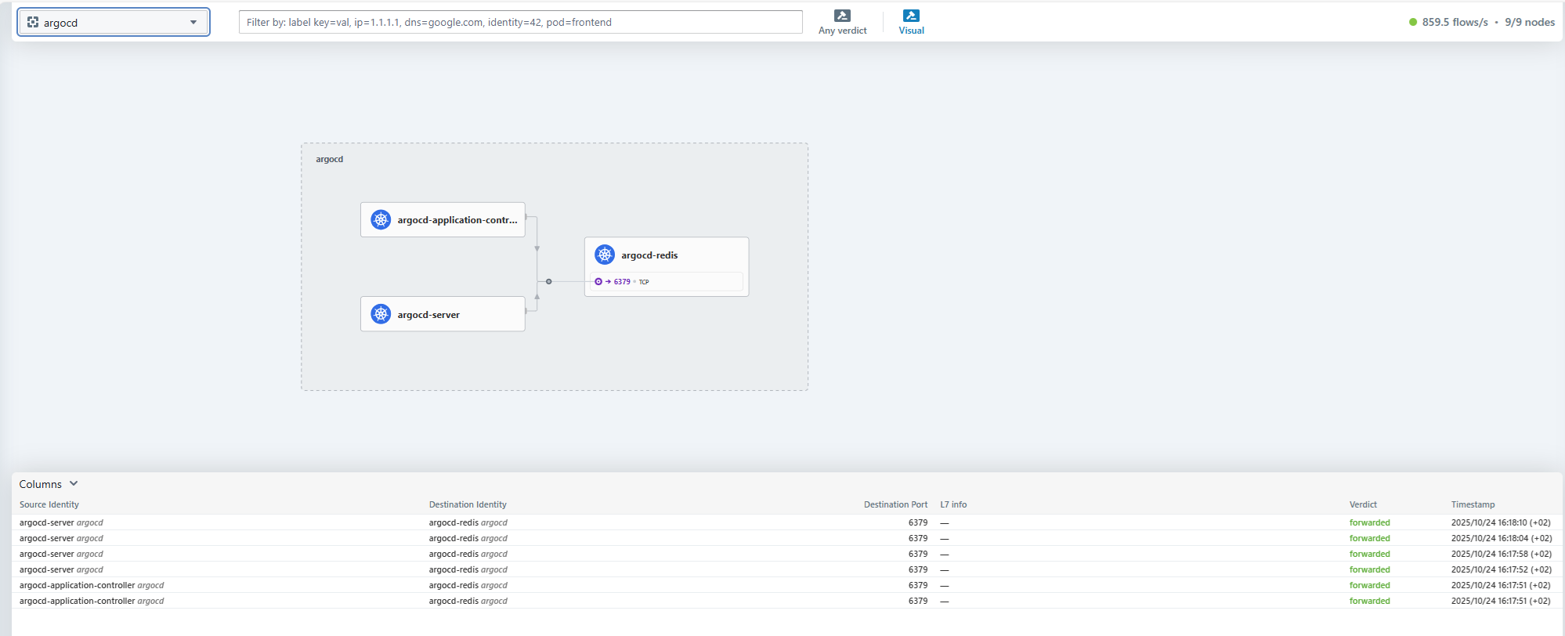Click the argocd-redis Kubernetes icon
1565x636 pixels.
(x=604, y=255)
